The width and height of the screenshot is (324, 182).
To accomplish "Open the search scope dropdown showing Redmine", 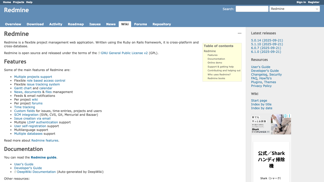I will (294, 9).
